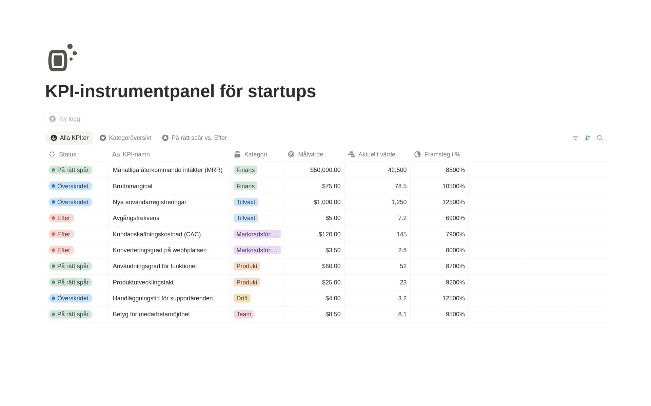Click the Kategori column stack icon

coord(237,154)
